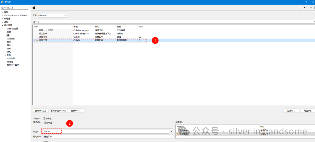The height and width of the screenshot is (142, 315).
Task: Click the back navigation arrow icon
Action: point(301,8)
